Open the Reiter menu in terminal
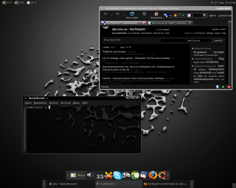This screenshot has width=236, height=188. (76, 103)
